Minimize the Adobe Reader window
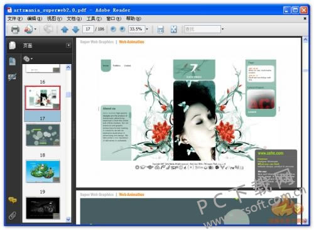This screenshot has height=230, width=314. (x=286, y=10)
